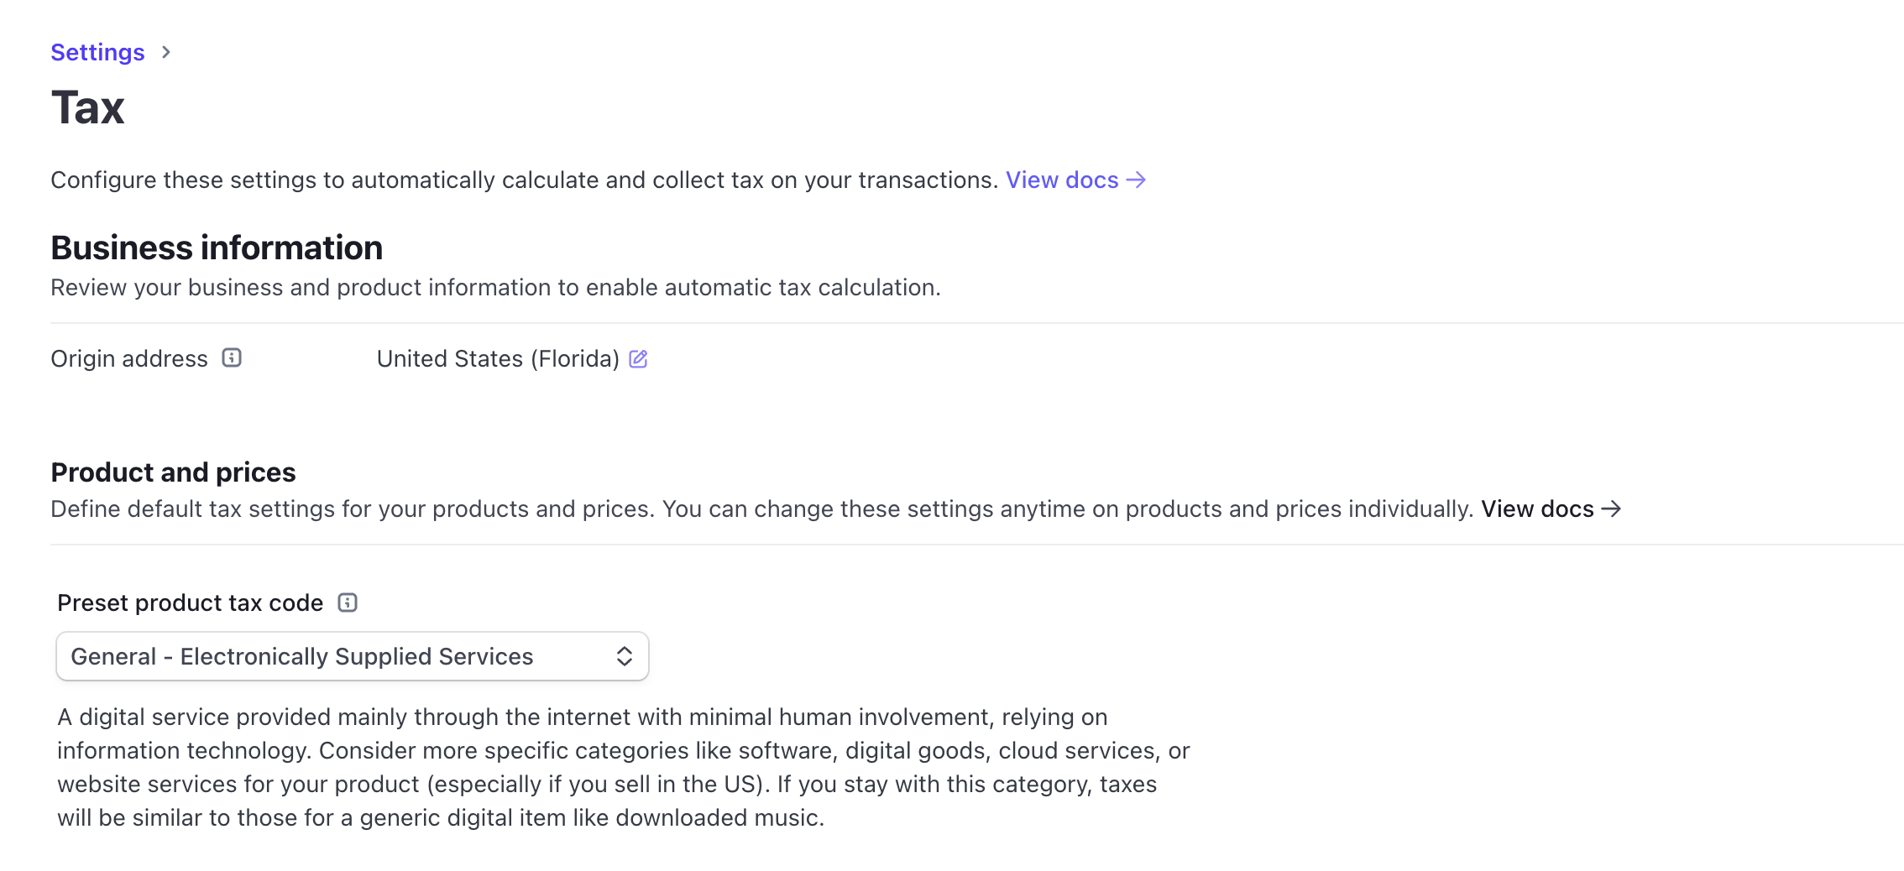This screenshot has height=871, width=1904.
Task: Click the Preset product tax code label
Action: [x=190, y=603]
